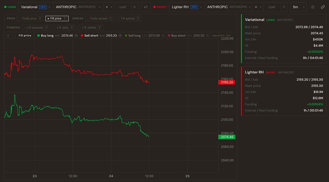This screenshot has height=182, width=329.
Task: Select L/S delta funding mode
Action: pyautogui.click(x=64, y=28)
